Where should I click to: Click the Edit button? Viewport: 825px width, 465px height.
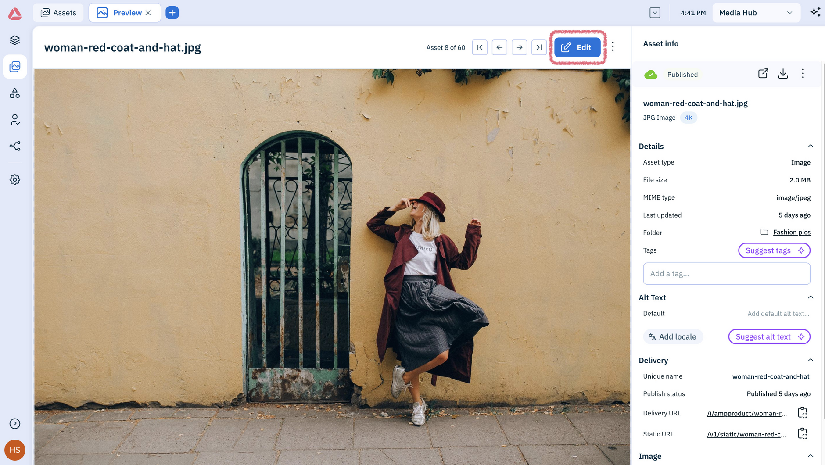(x=577, y=47)
